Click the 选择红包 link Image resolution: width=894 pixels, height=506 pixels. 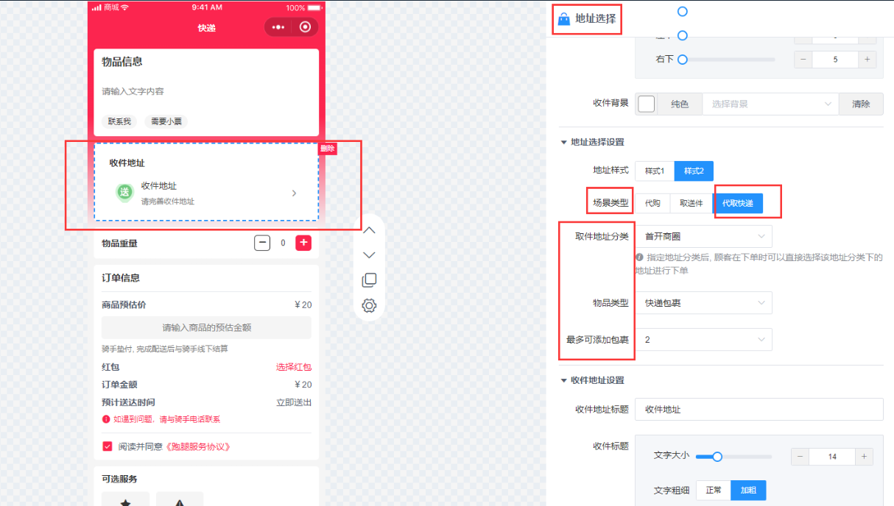(x=294, y=367)
